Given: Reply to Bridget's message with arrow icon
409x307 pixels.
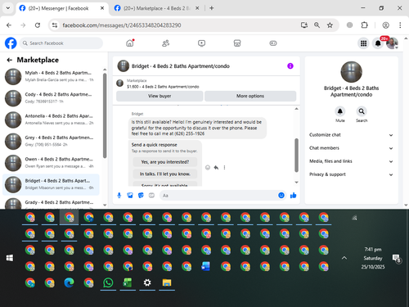Looking at the screenshot, I should point(216,168).
